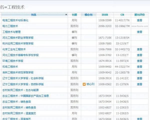The width and height of the screenshot is (150, 120).
Task: Open journal 电力工程技术
Action: tap(10, 26)
